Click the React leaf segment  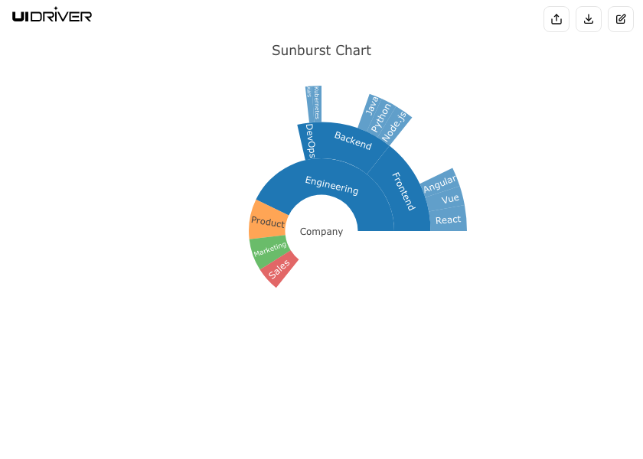pyautogui.click(x=448, y=220)
